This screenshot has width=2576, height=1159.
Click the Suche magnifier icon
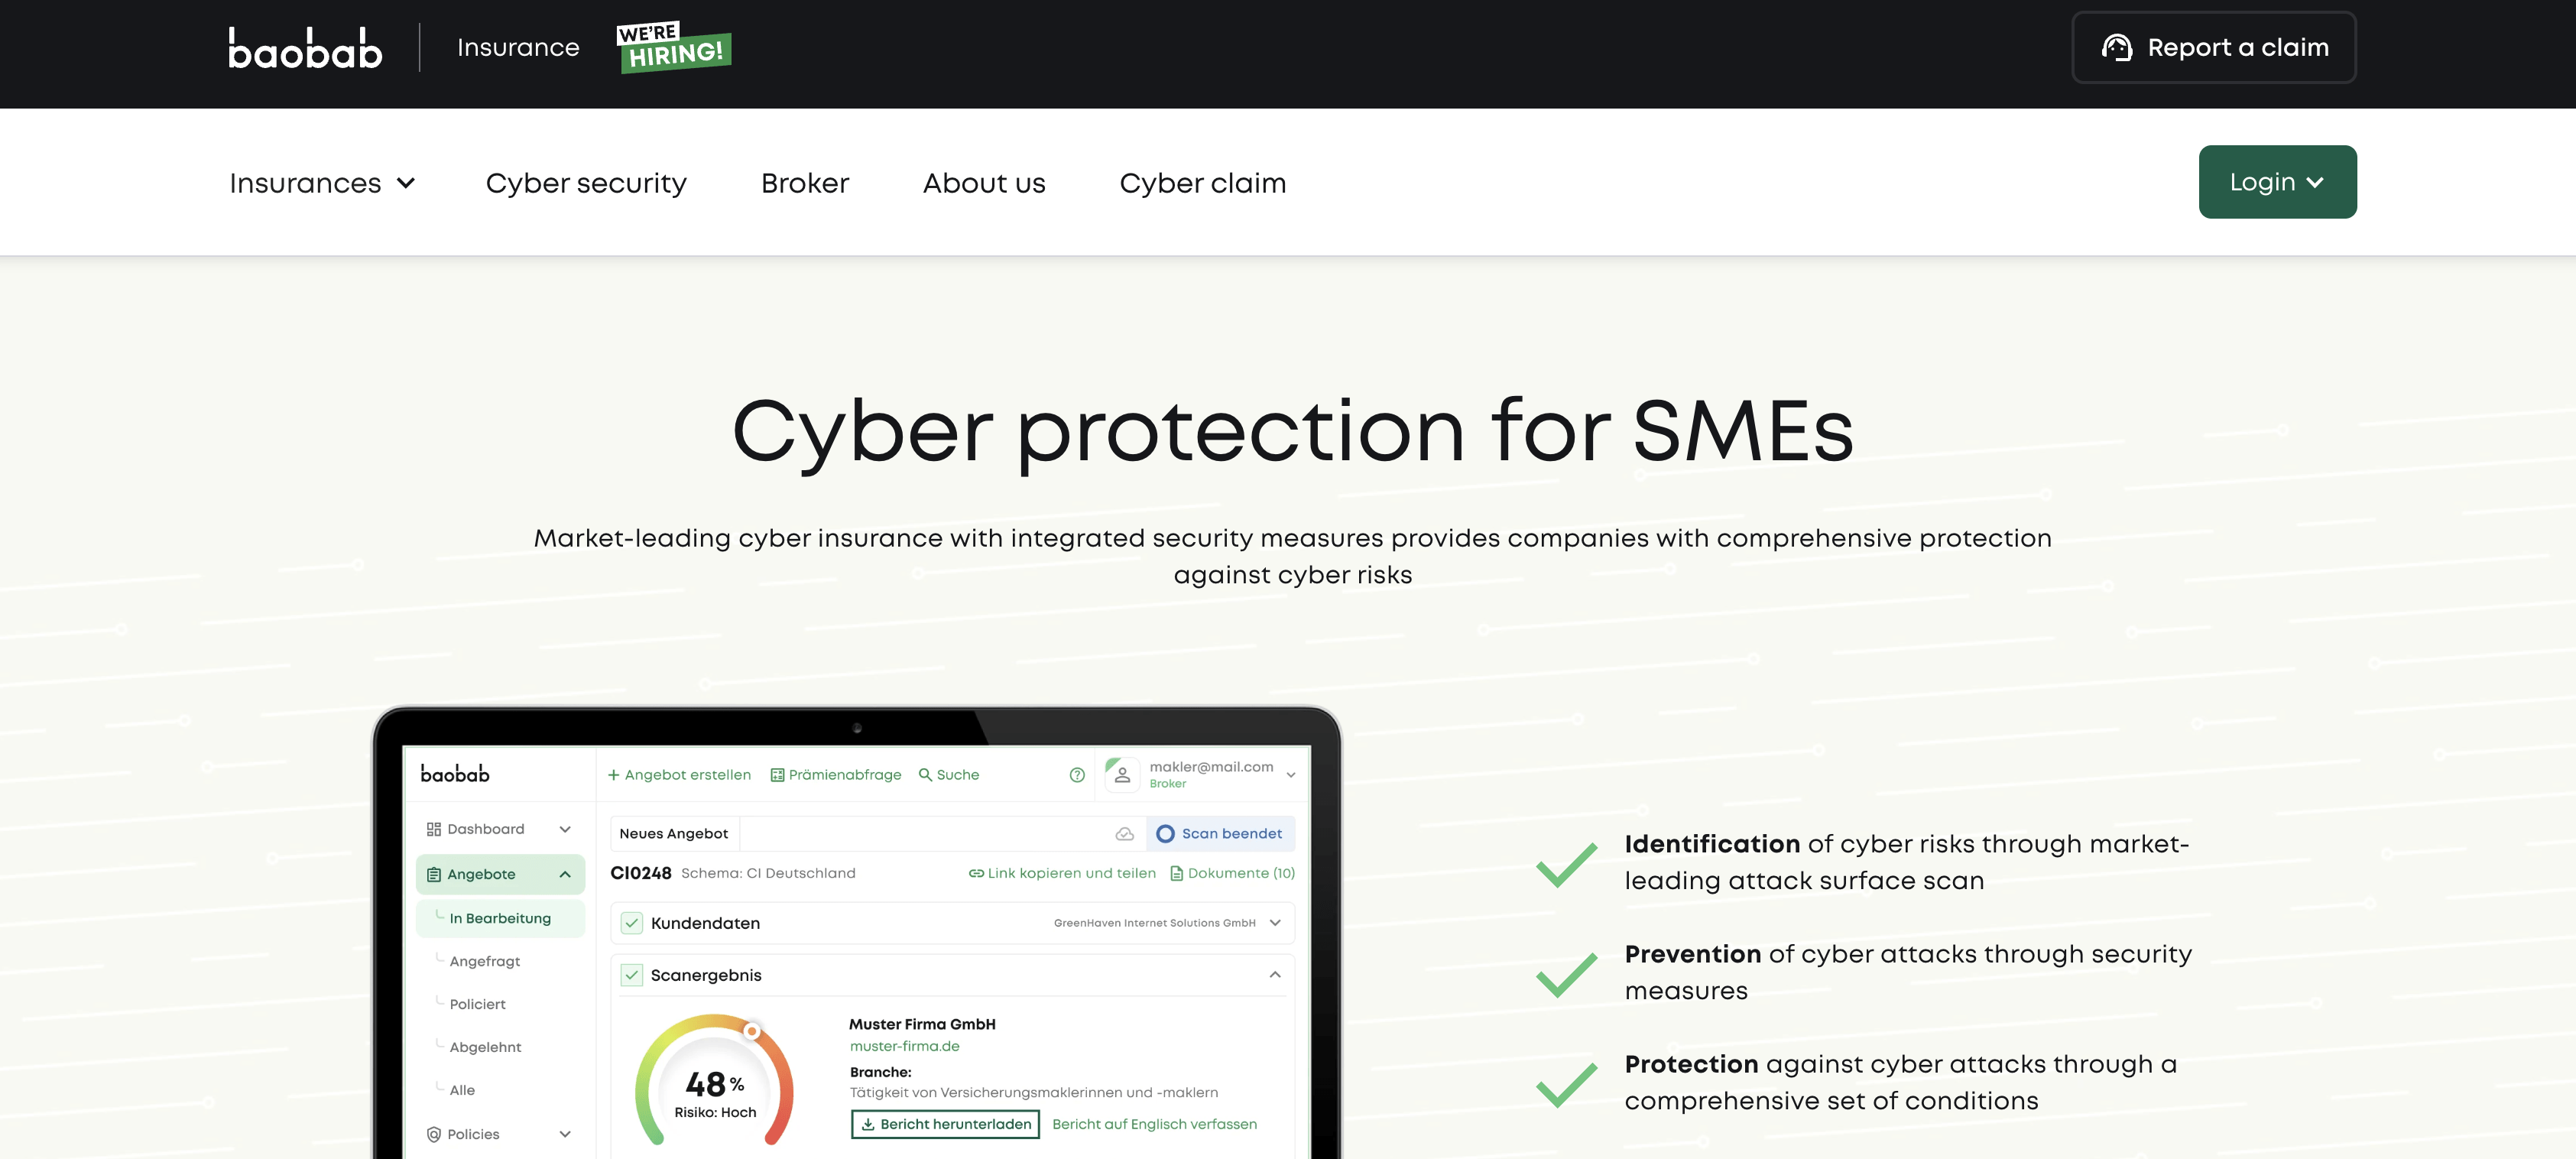click(925, 775)
